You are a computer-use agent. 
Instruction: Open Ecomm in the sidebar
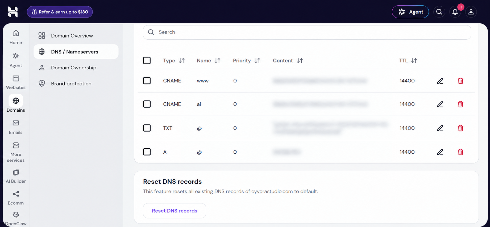(x=16, y=198)
